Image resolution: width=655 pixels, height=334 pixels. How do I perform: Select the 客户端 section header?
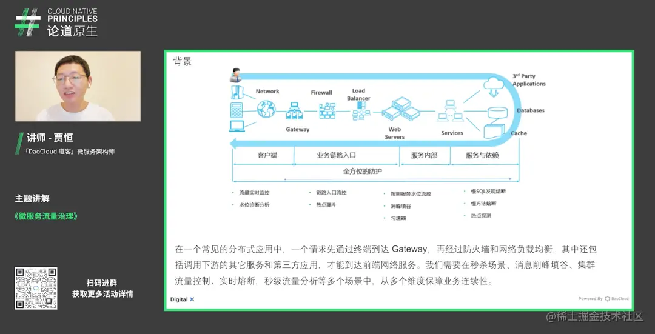point(267,155)
